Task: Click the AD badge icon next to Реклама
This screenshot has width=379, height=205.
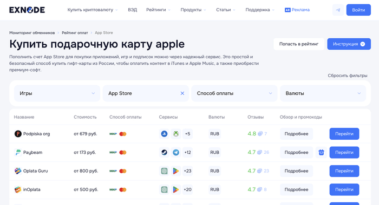Action: click(287, 10)
